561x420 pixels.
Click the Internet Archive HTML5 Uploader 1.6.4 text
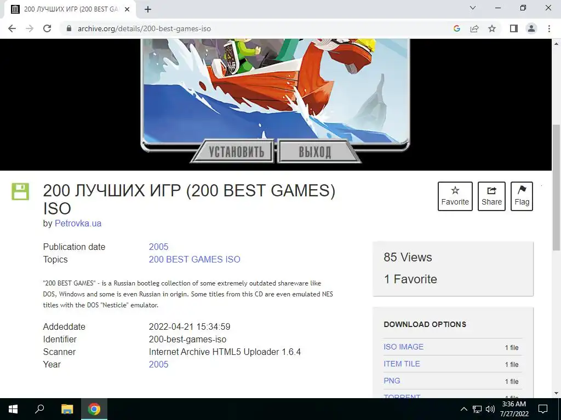(225, 352)
